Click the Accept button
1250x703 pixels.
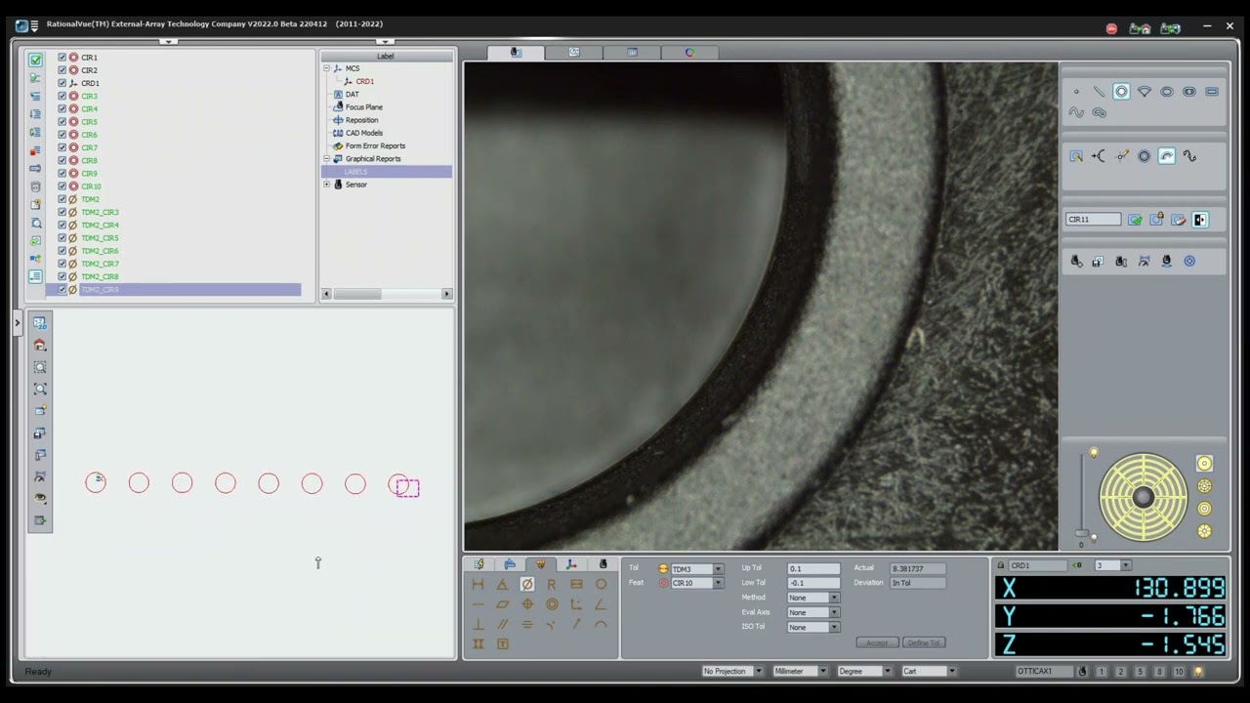tap(877, 642)
